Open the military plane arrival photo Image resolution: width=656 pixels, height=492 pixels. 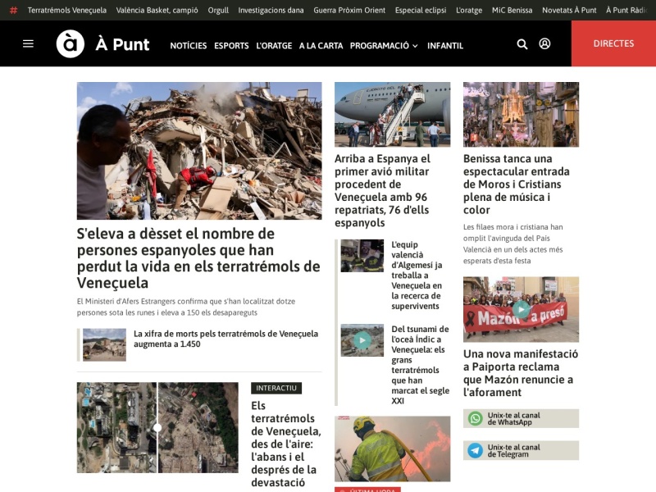[393, 114]
